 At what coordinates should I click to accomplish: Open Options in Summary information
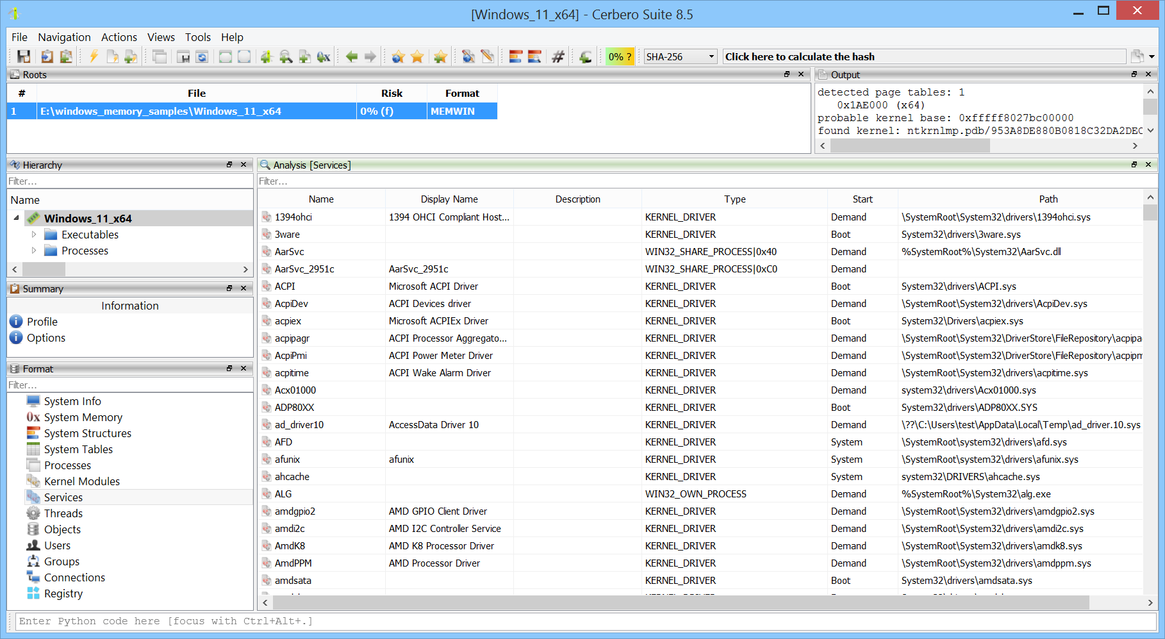46,338
